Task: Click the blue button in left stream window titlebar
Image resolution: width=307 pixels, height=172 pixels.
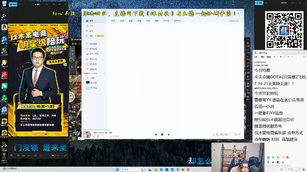Action: point(13,4)
